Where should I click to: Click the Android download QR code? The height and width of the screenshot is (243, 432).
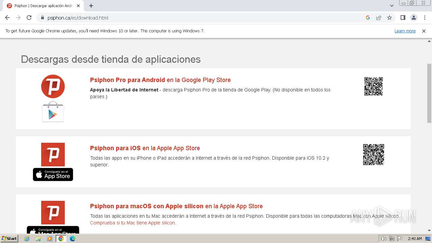click(374, 86)
